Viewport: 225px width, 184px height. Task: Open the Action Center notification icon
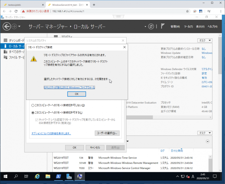(215, 176)
